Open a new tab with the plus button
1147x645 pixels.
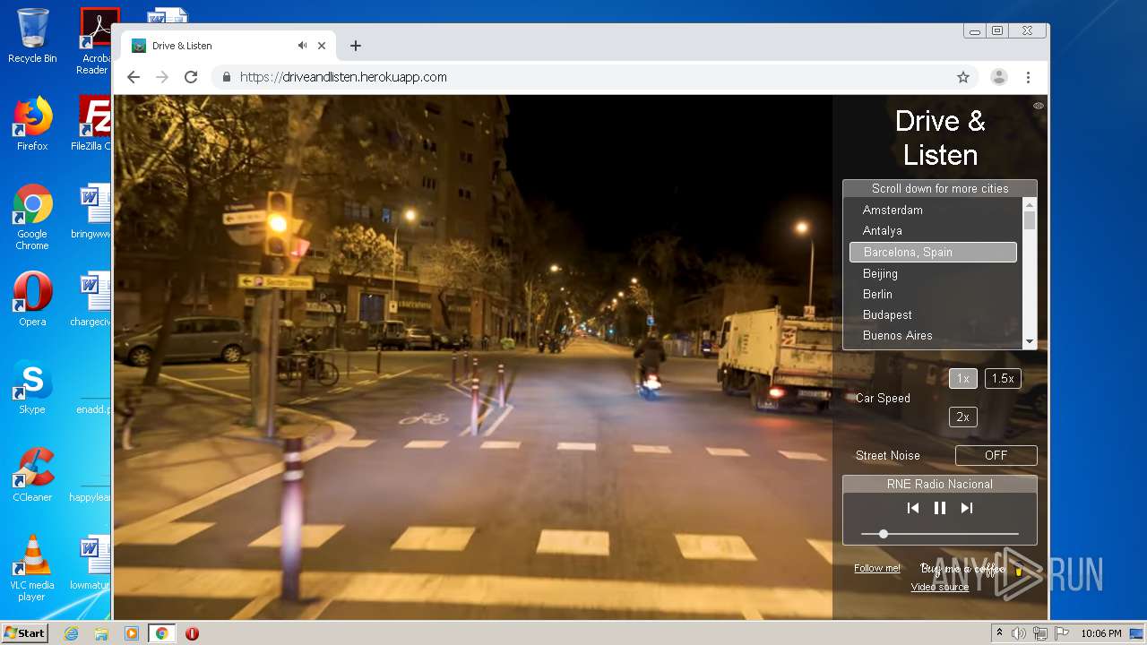[x=356, y=46]
